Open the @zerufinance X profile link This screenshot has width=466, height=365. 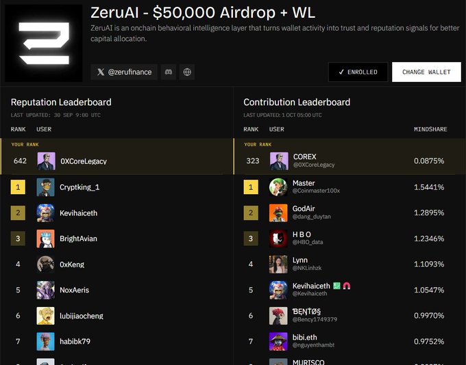124,72
